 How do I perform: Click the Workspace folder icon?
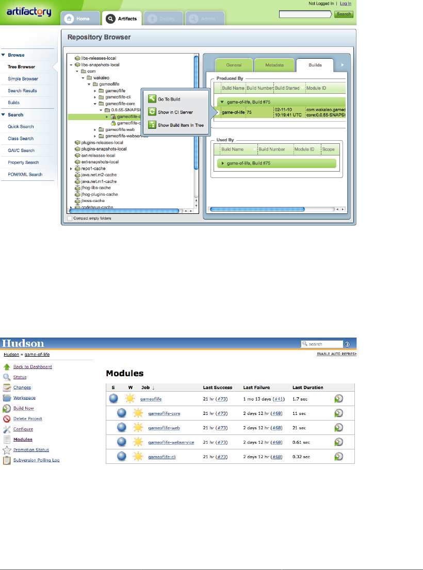(x=7, y=398)
